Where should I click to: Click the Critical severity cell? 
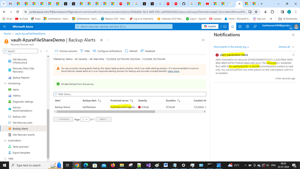coord(143,107)
